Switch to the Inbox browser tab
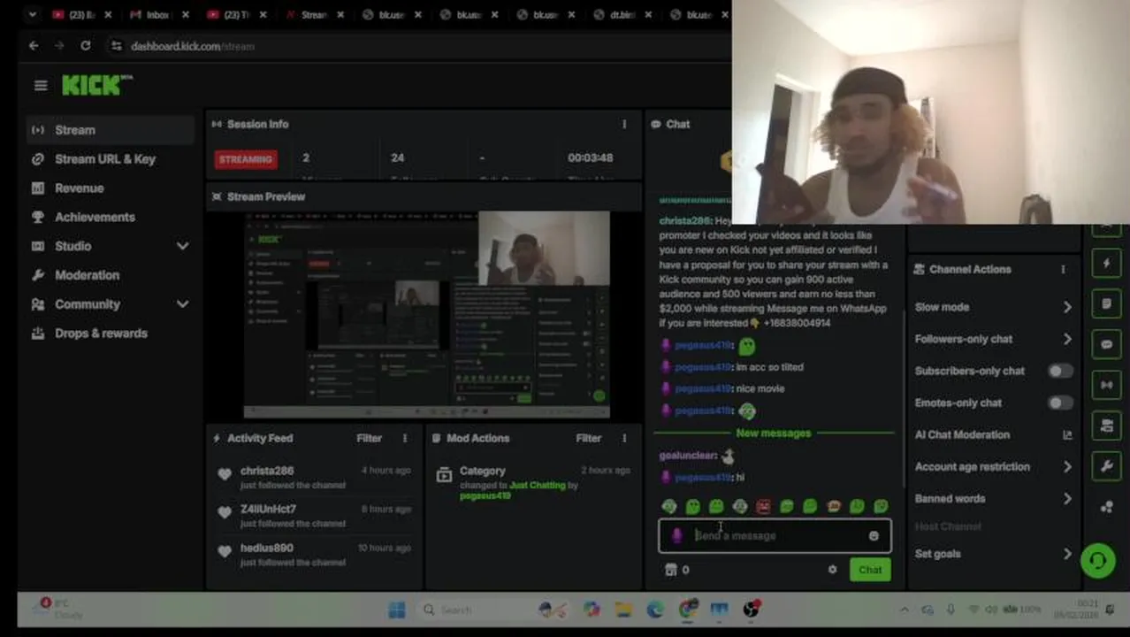Viewport: 1130px width, 637px height. [157, 15]
